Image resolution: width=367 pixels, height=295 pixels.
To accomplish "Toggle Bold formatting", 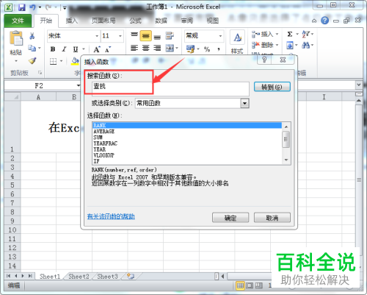I will tap(53, 49).
